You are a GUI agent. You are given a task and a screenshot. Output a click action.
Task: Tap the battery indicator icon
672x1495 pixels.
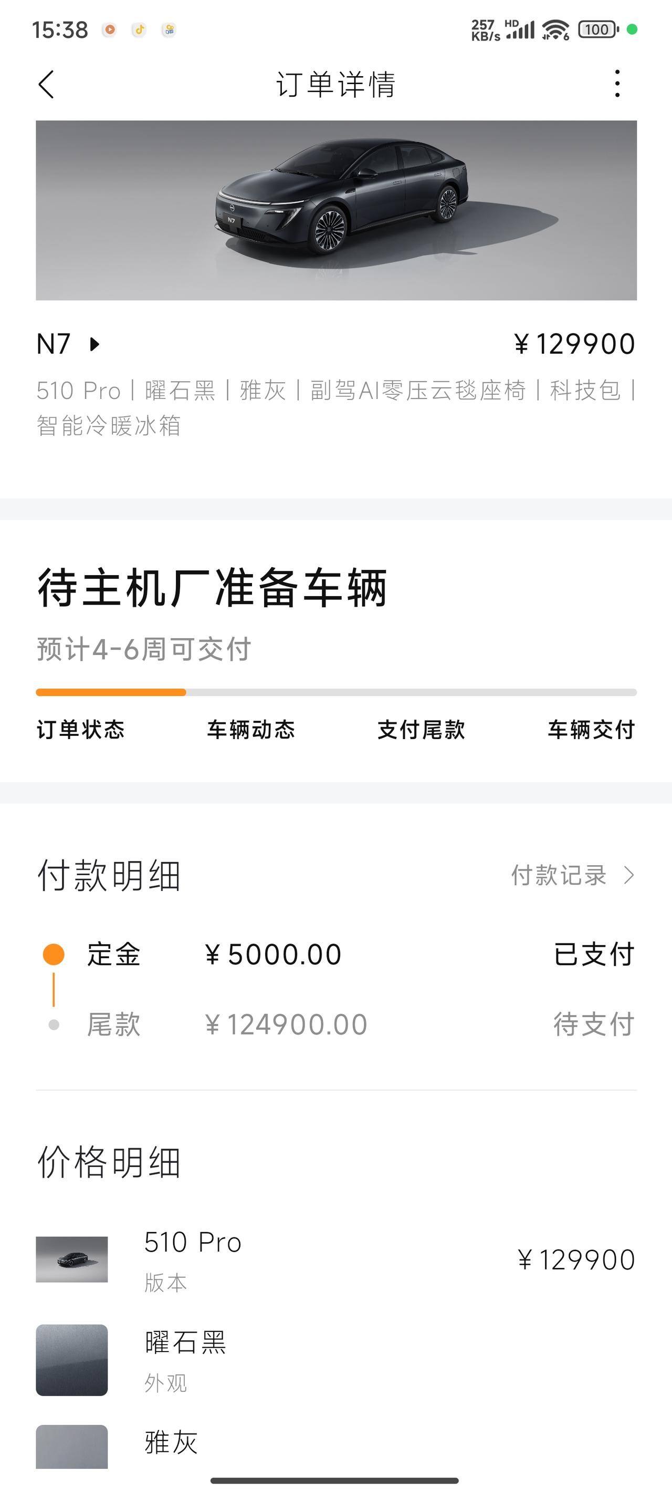(598, 29)
